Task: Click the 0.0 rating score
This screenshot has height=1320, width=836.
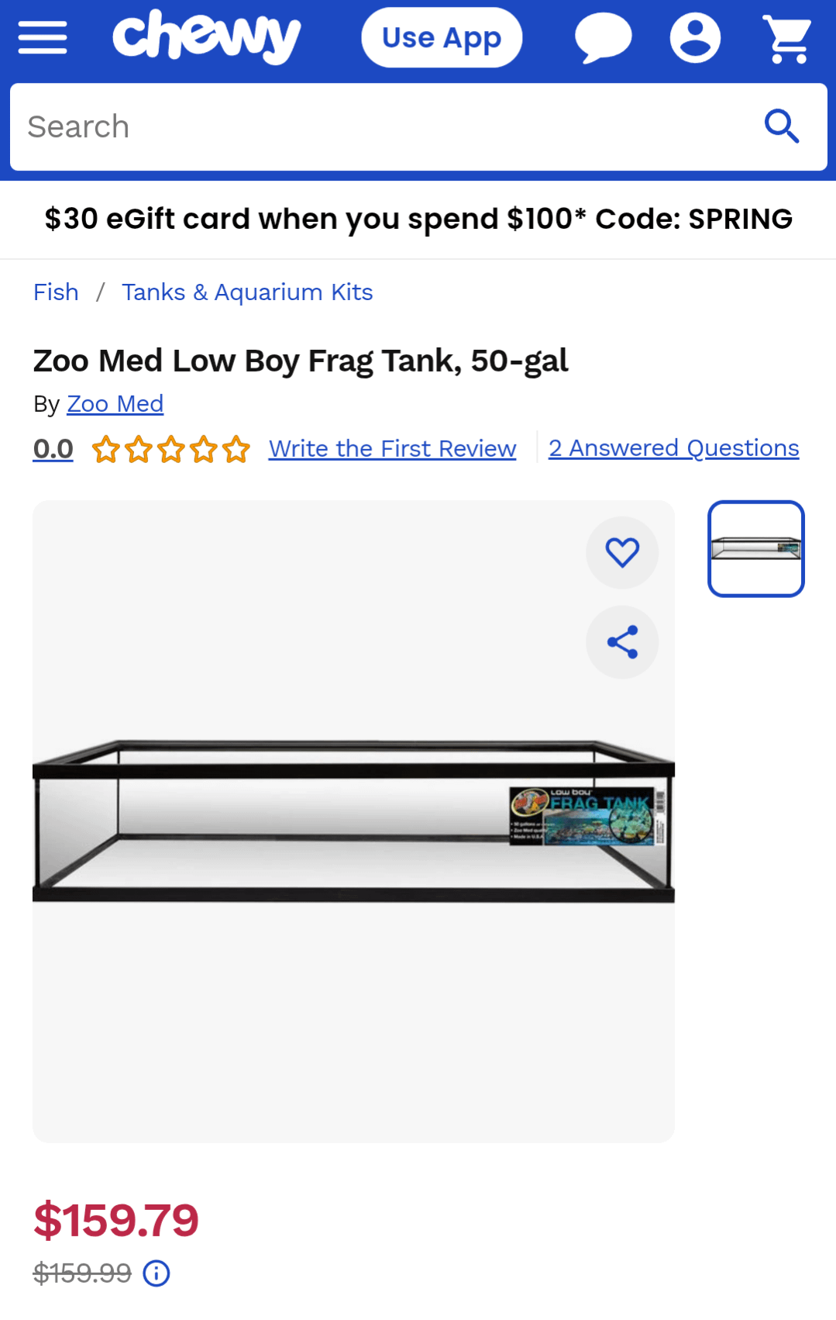Action: 53,448
